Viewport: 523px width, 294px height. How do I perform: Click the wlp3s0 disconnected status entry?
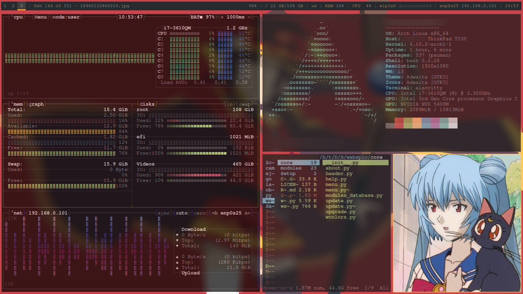(405, 6)
